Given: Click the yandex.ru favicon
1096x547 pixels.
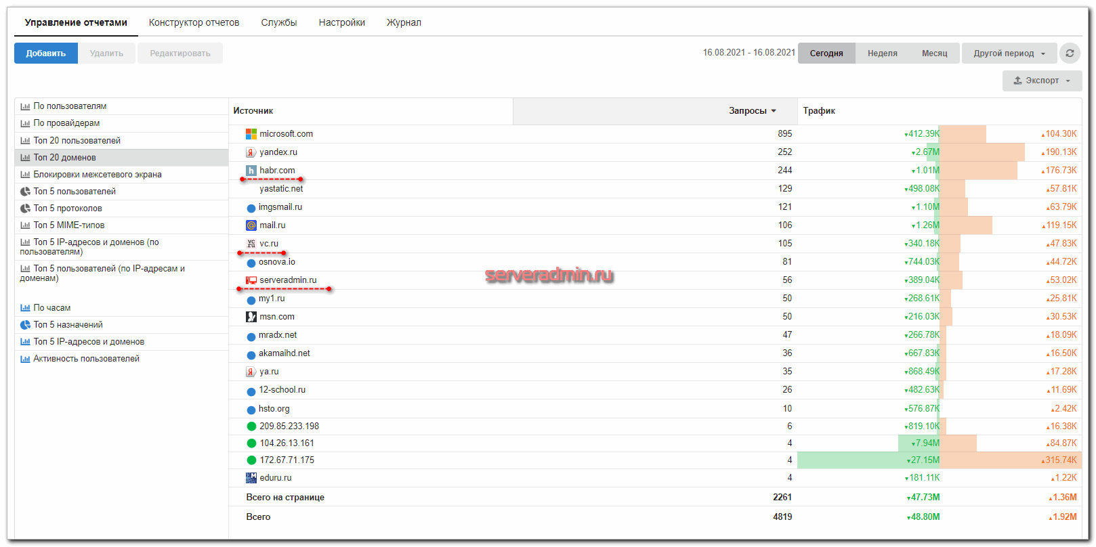Looking at the screenshot, I should coord(251,152).
